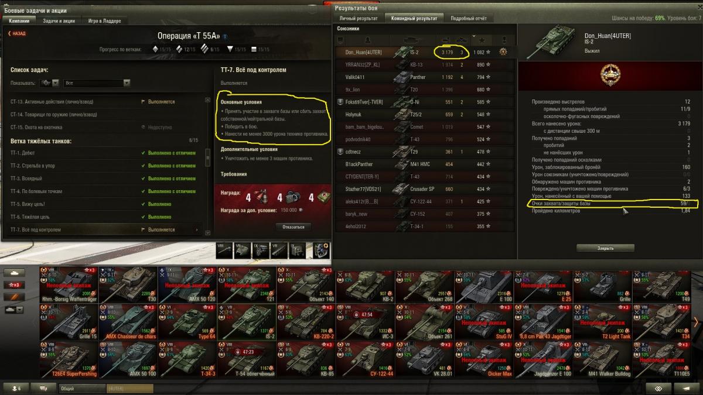Select the IS-2 tank in carousel
Image resolution: width=703 pixels, height=395 pixels.
tap(246, 321)
